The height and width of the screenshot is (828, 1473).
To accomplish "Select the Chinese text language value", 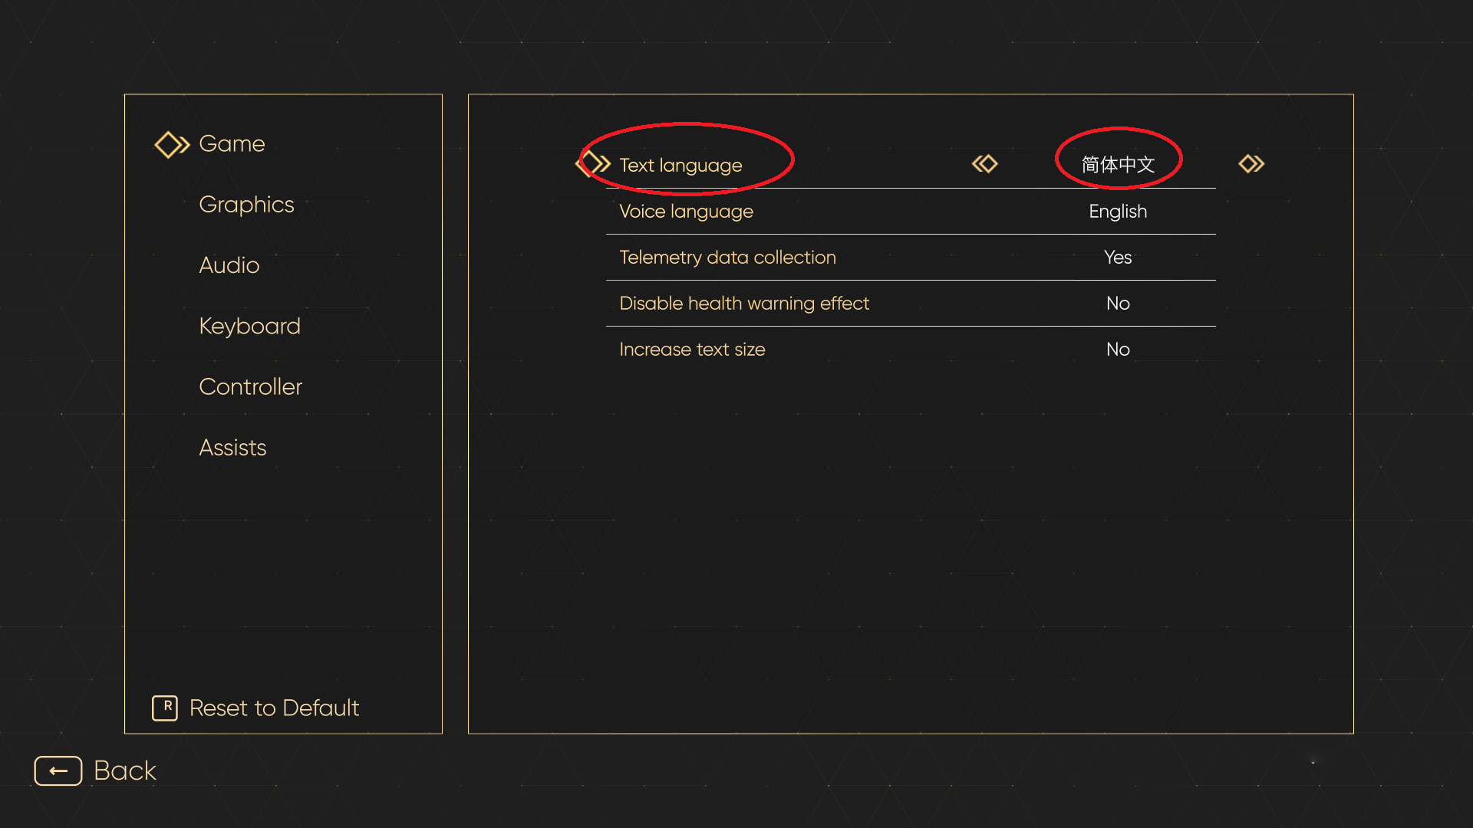I will click(x=1118, y=165).
